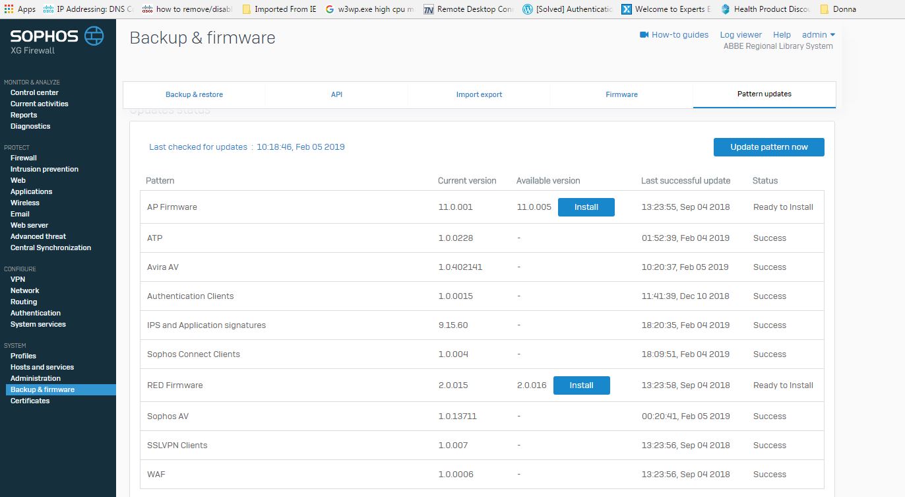Install the AP Firmware 11.0.005 update

tap(586, 207)
